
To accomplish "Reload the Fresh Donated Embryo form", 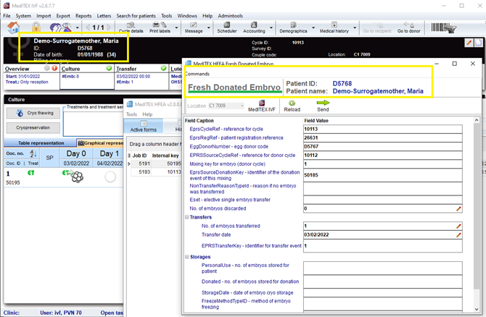I will [292, 106].
